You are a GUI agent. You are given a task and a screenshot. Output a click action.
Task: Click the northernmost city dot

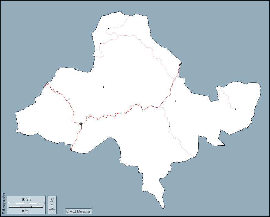108,29
